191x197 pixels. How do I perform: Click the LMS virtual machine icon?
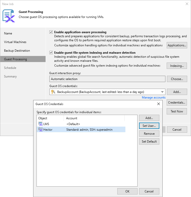point(41,124)
